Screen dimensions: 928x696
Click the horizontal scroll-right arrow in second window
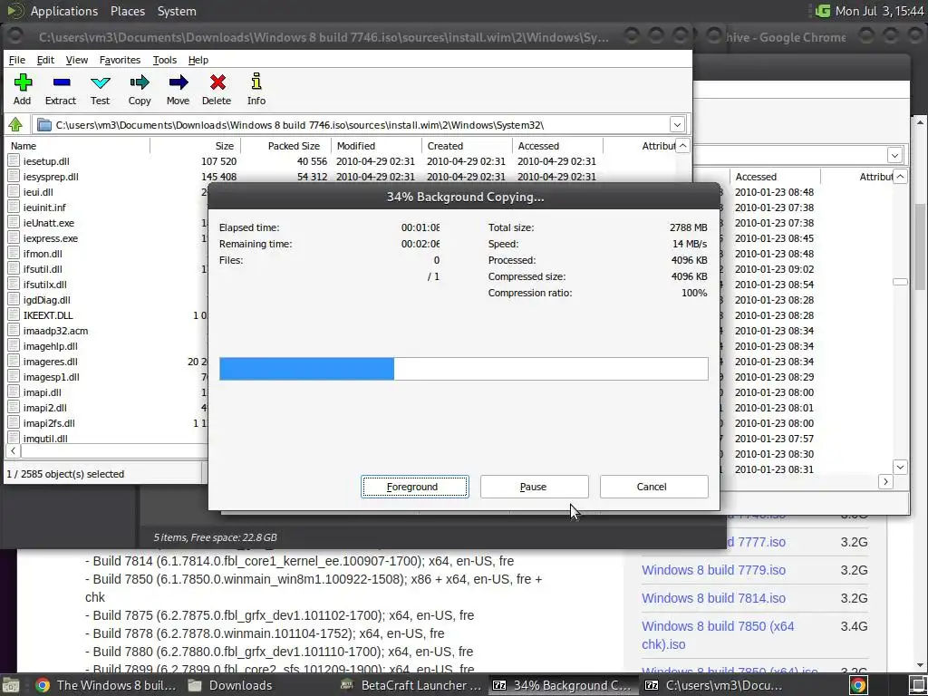tap(885, 482)
